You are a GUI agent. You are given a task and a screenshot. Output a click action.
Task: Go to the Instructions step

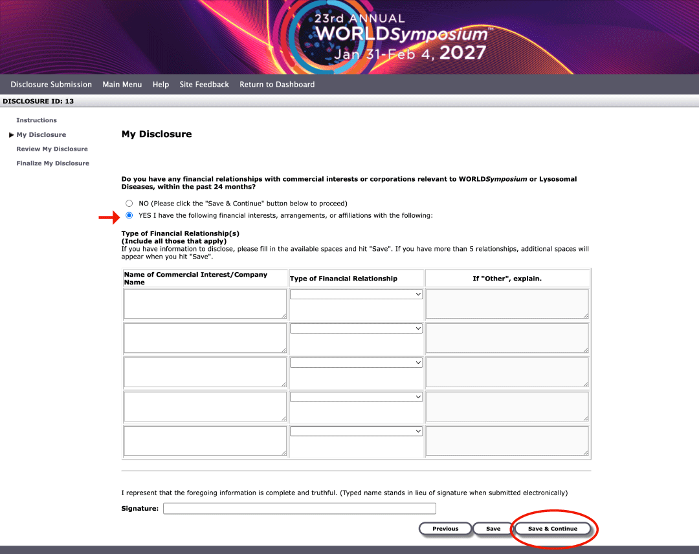(36, 120)
